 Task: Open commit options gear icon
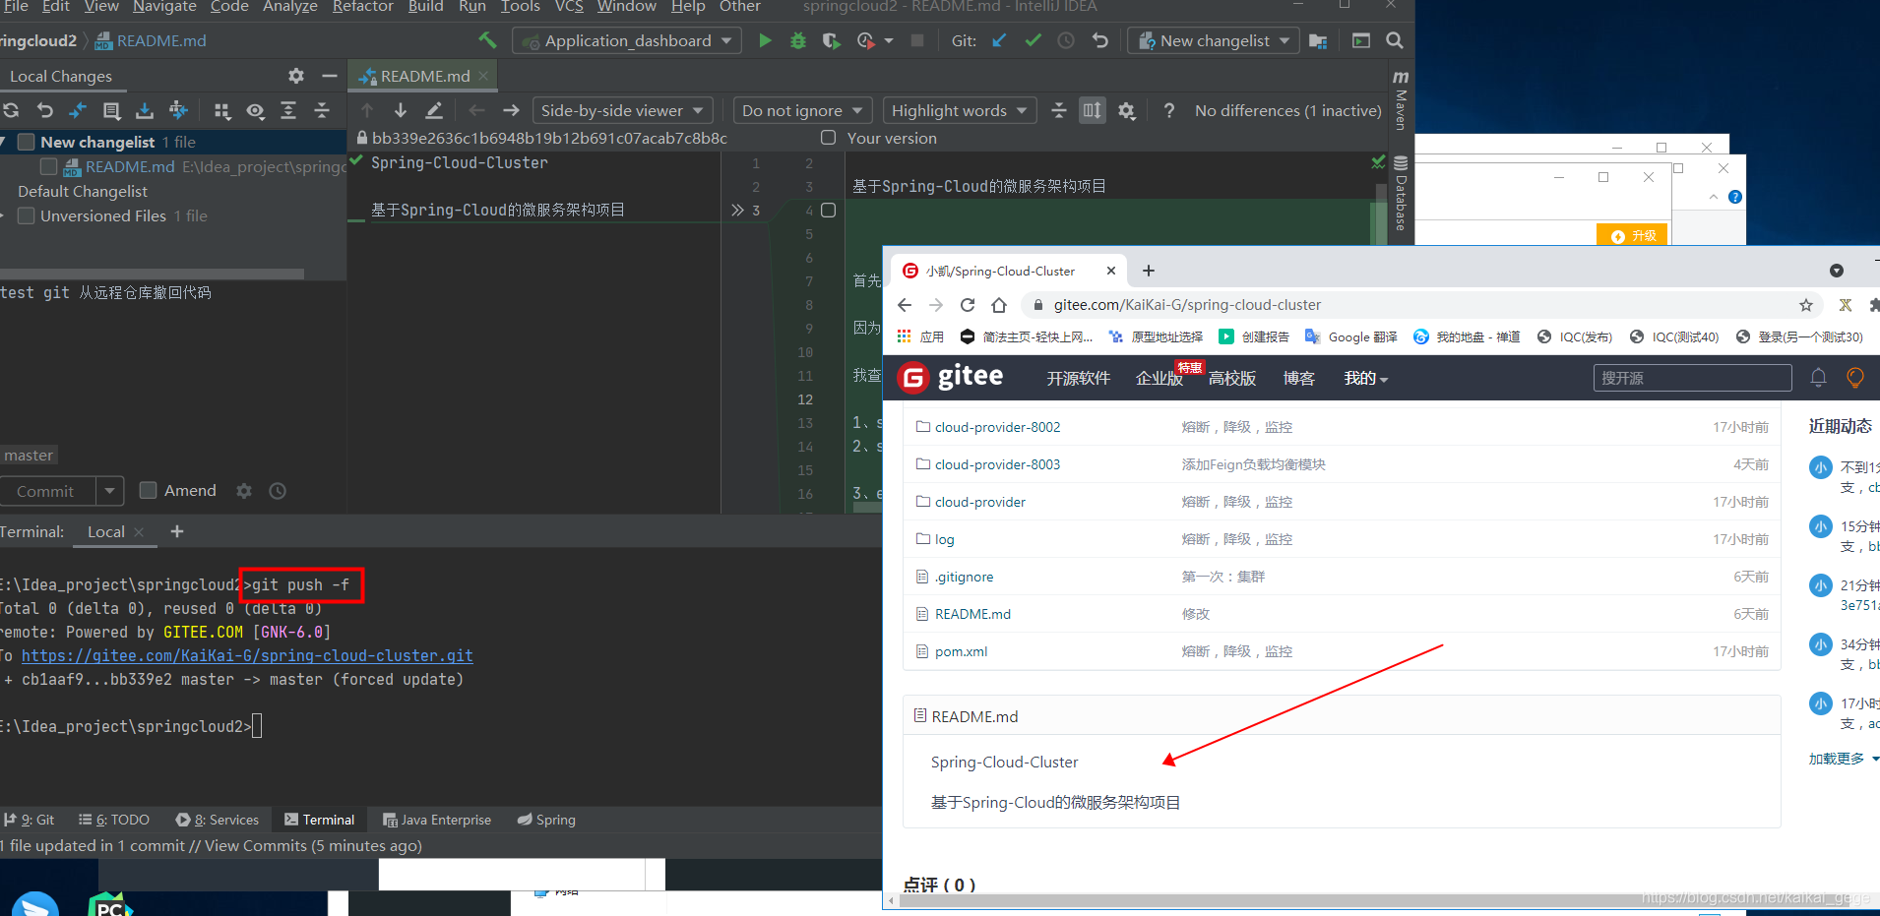[244, 490]
